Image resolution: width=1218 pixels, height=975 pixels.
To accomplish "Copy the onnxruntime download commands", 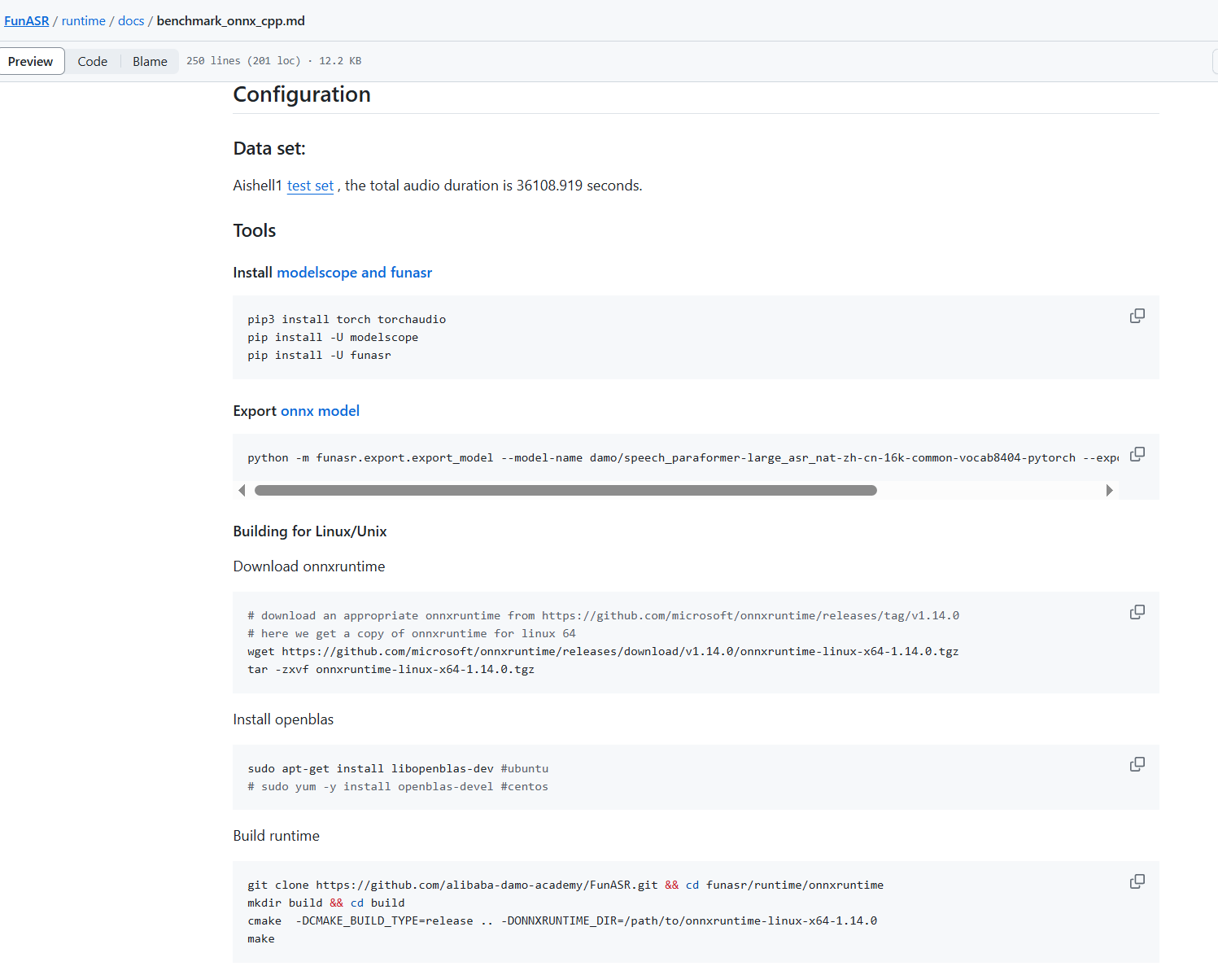I will (x=1137, y=612).
